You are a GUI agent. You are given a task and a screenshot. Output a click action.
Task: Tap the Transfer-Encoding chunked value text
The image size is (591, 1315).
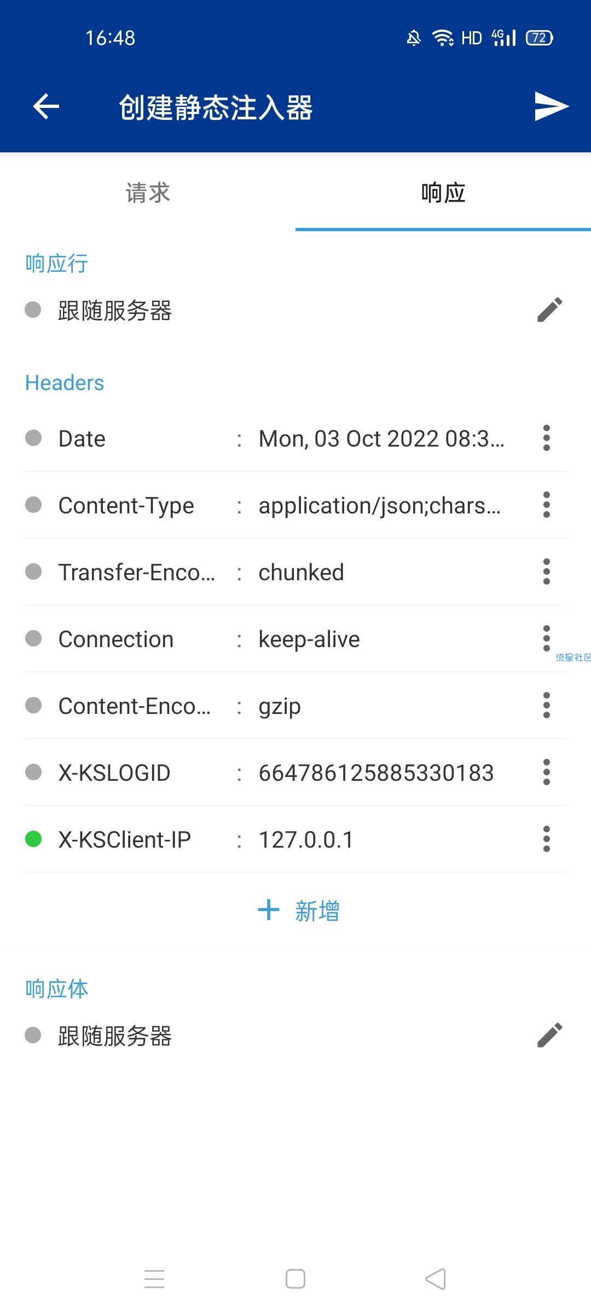click(x=301, y=572)
